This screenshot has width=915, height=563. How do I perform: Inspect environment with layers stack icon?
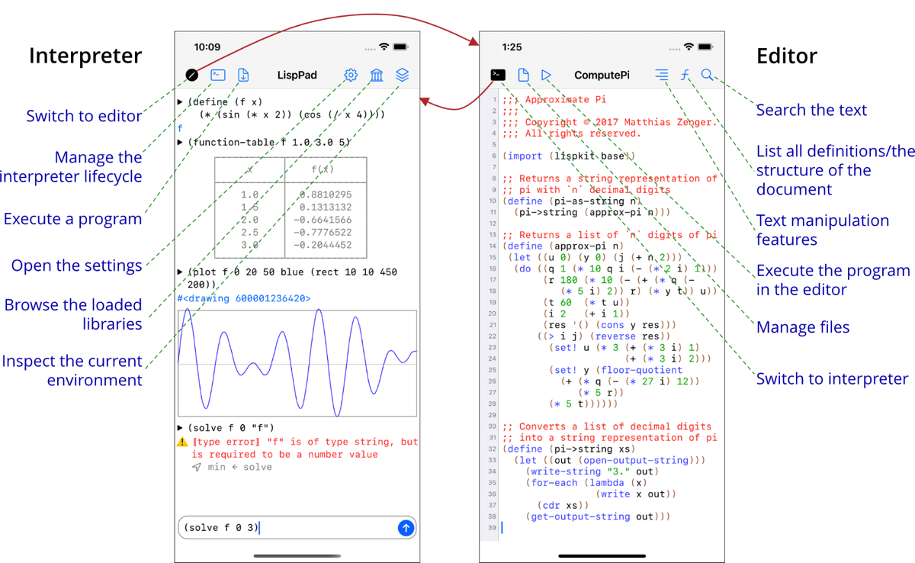(x=403, y=75)
